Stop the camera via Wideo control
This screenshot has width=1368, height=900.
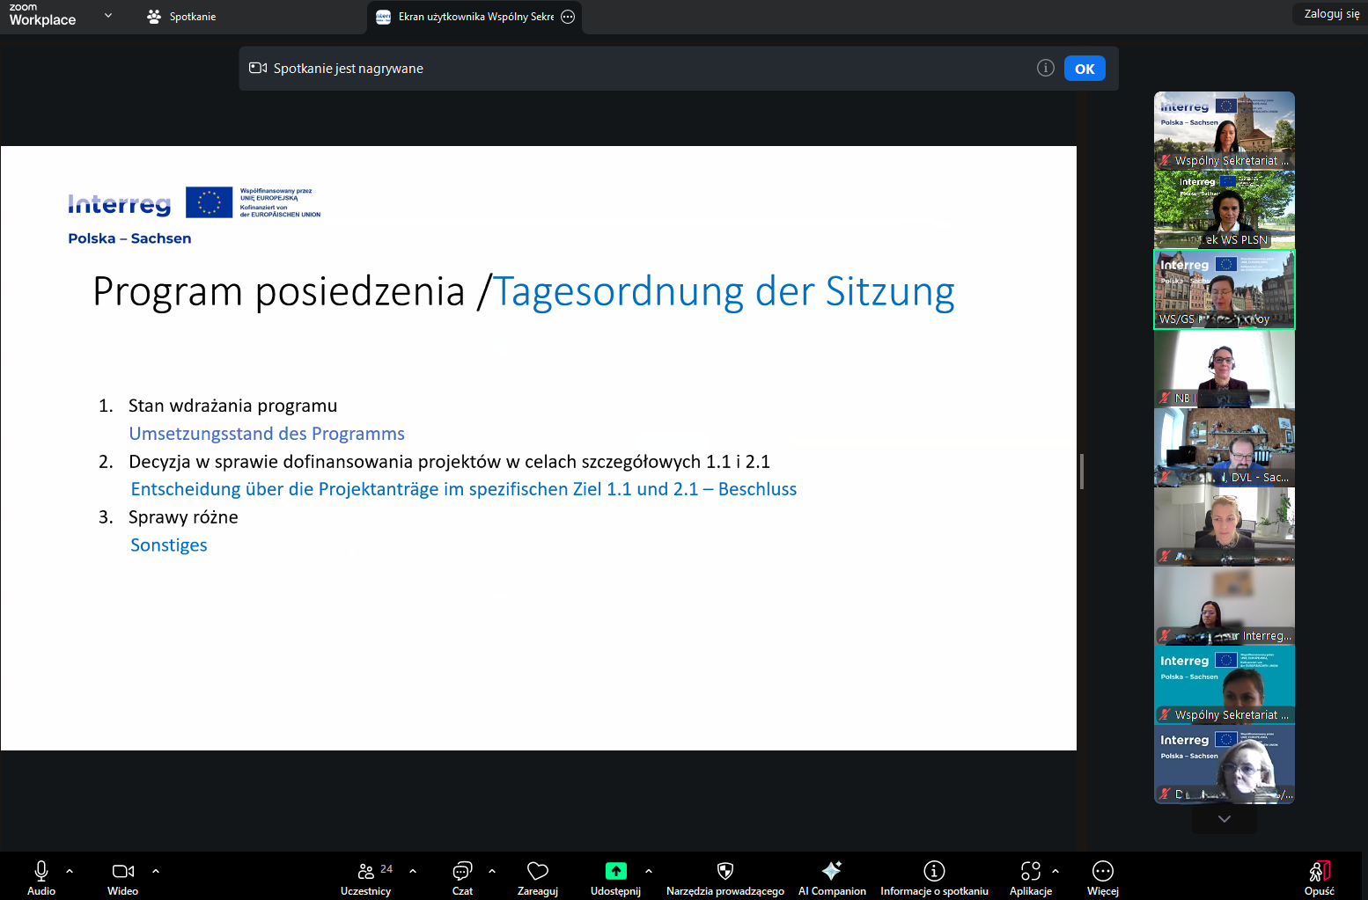click(122, 877)
